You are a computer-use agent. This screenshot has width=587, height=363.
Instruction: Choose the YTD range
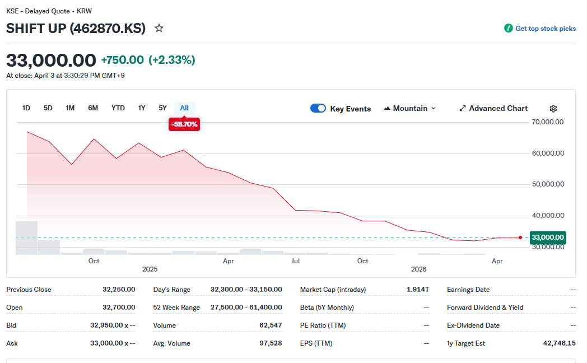(x=118, y=108)
